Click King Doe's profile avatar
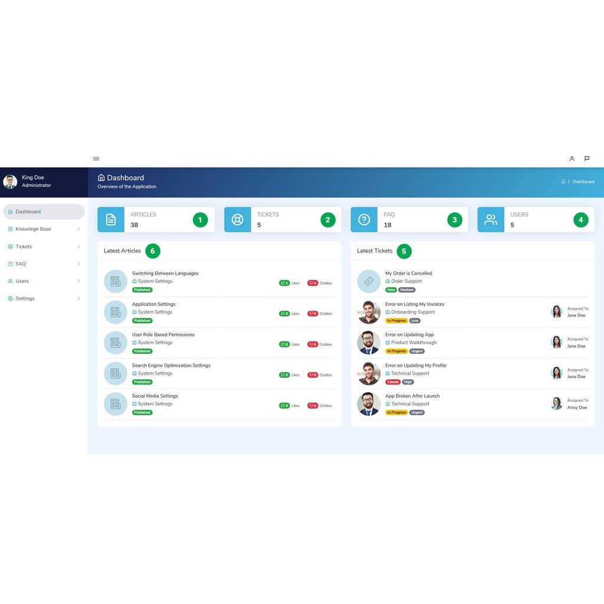Screen dimensions: 604x604 click(10, 182)
